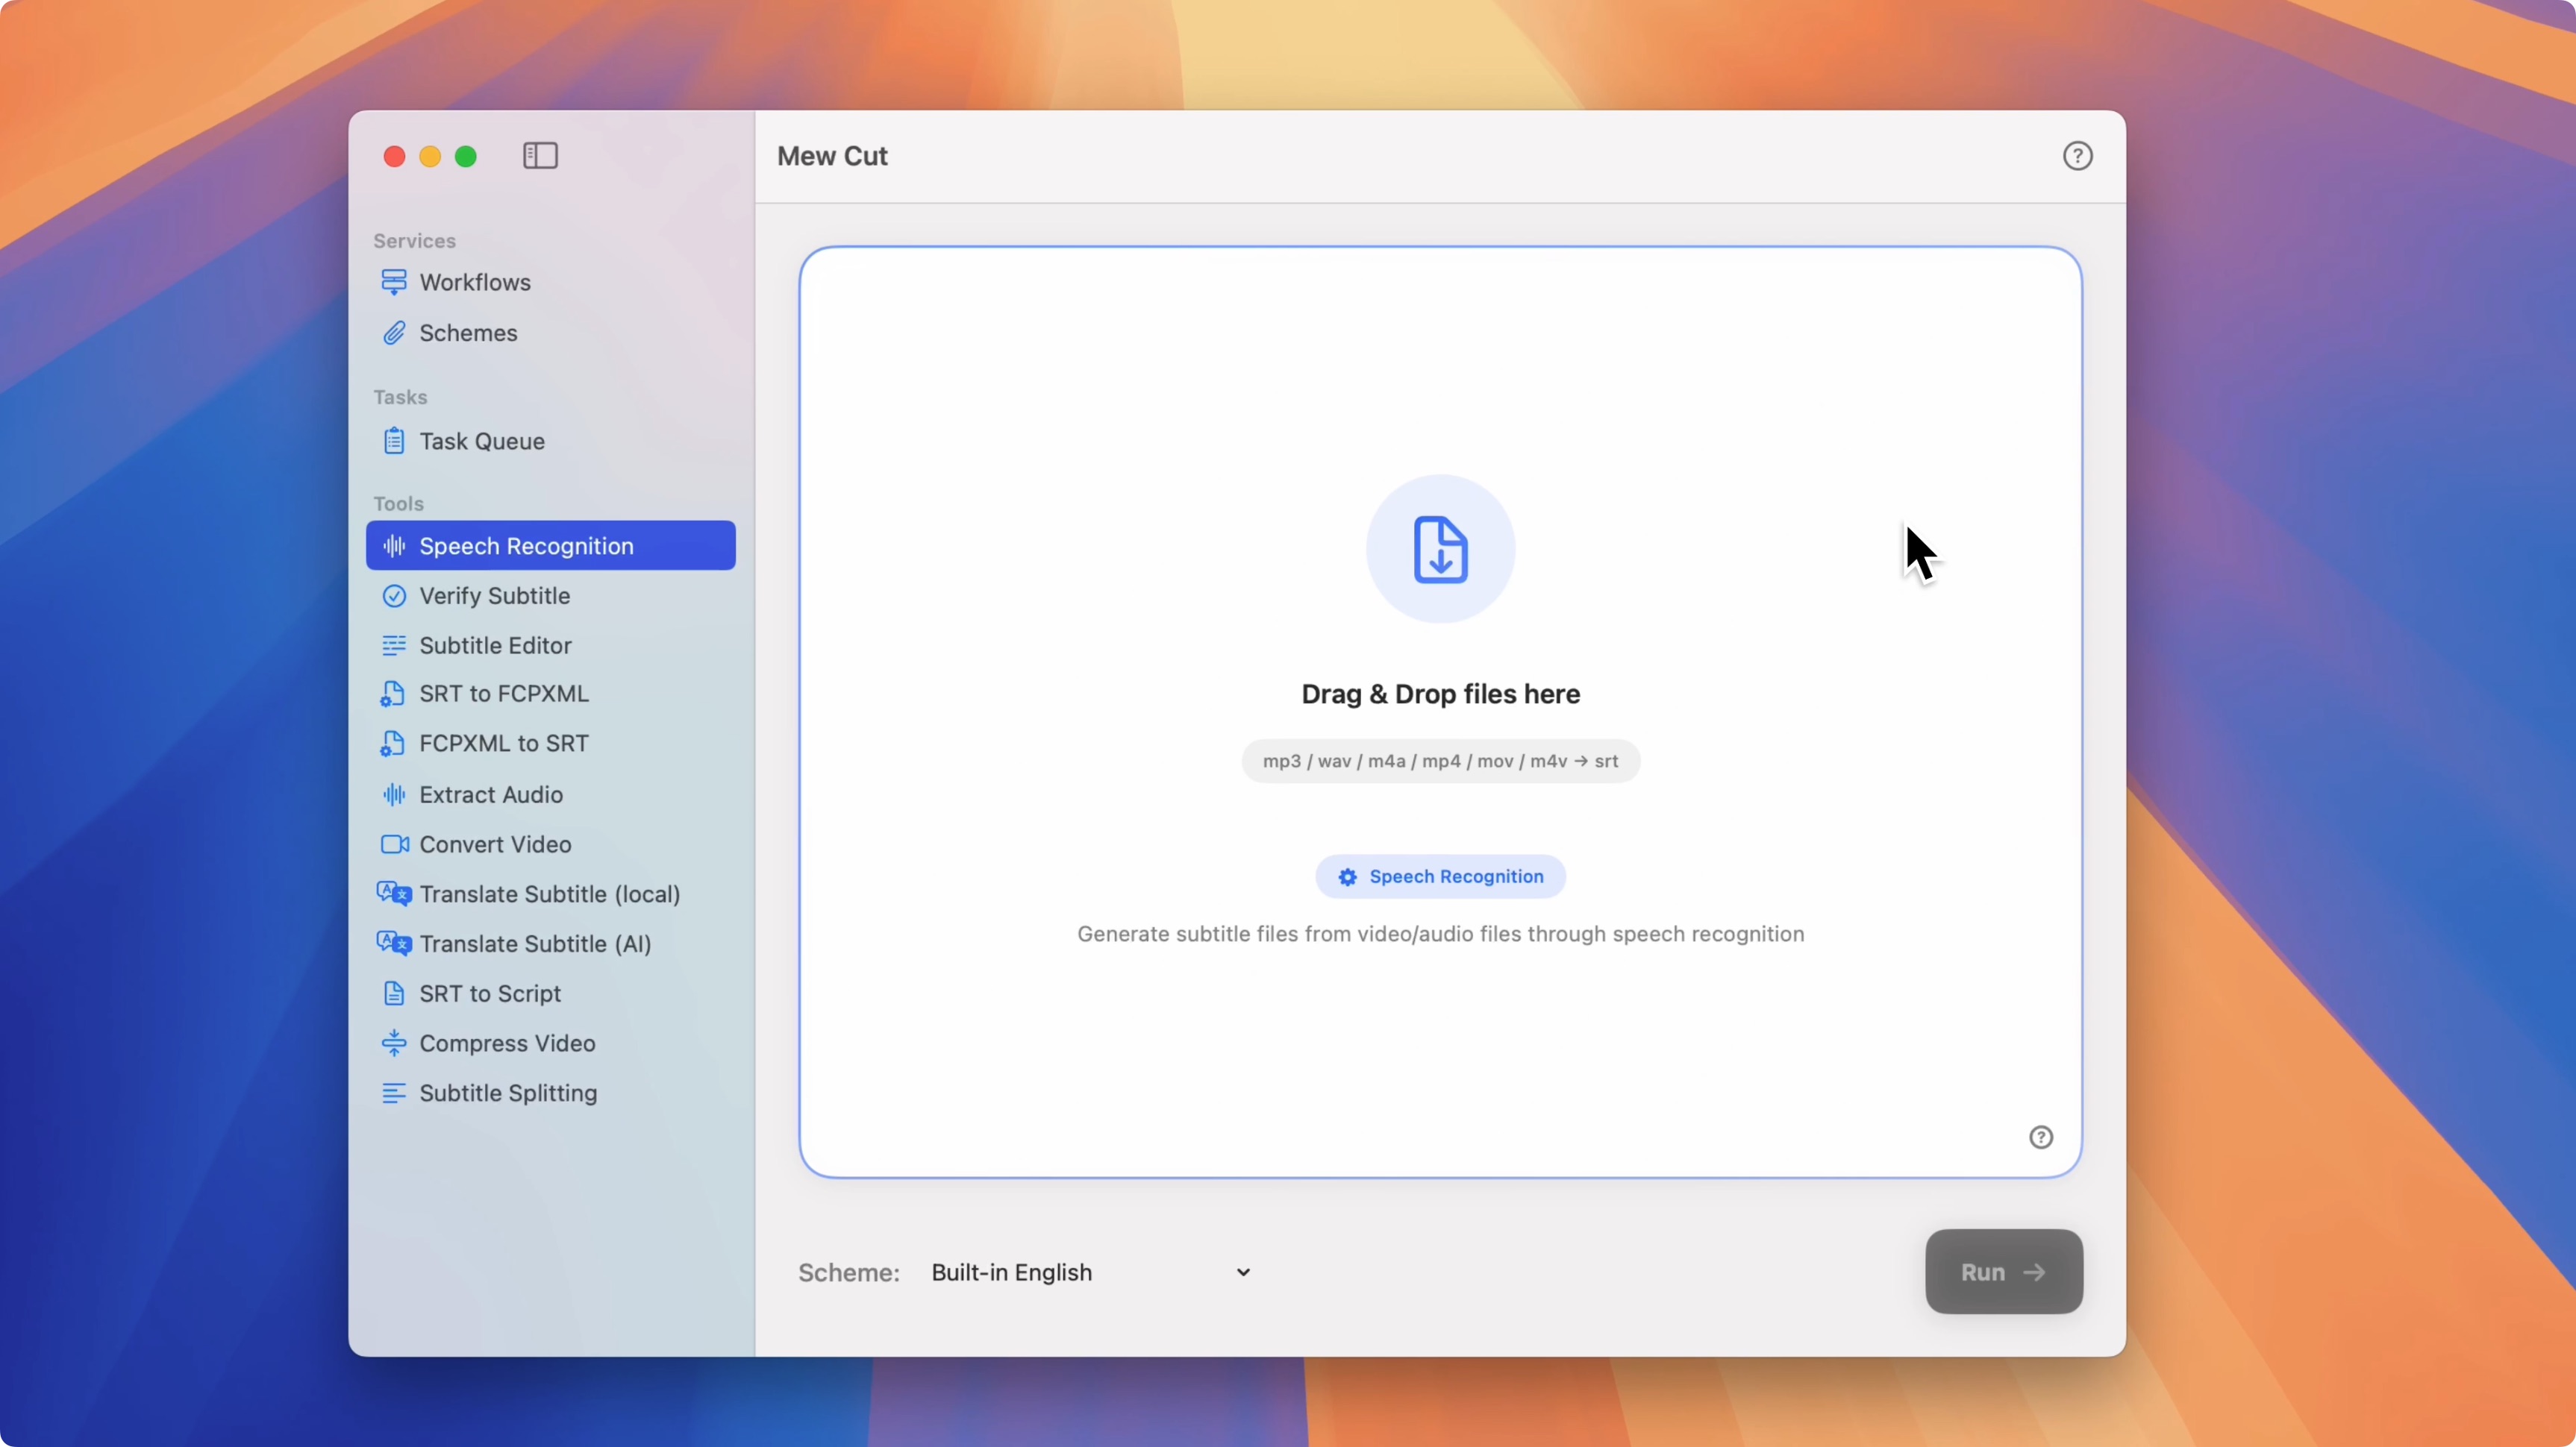
Task: Click Run to start speech recognition
Action: click(2002, 1271)
